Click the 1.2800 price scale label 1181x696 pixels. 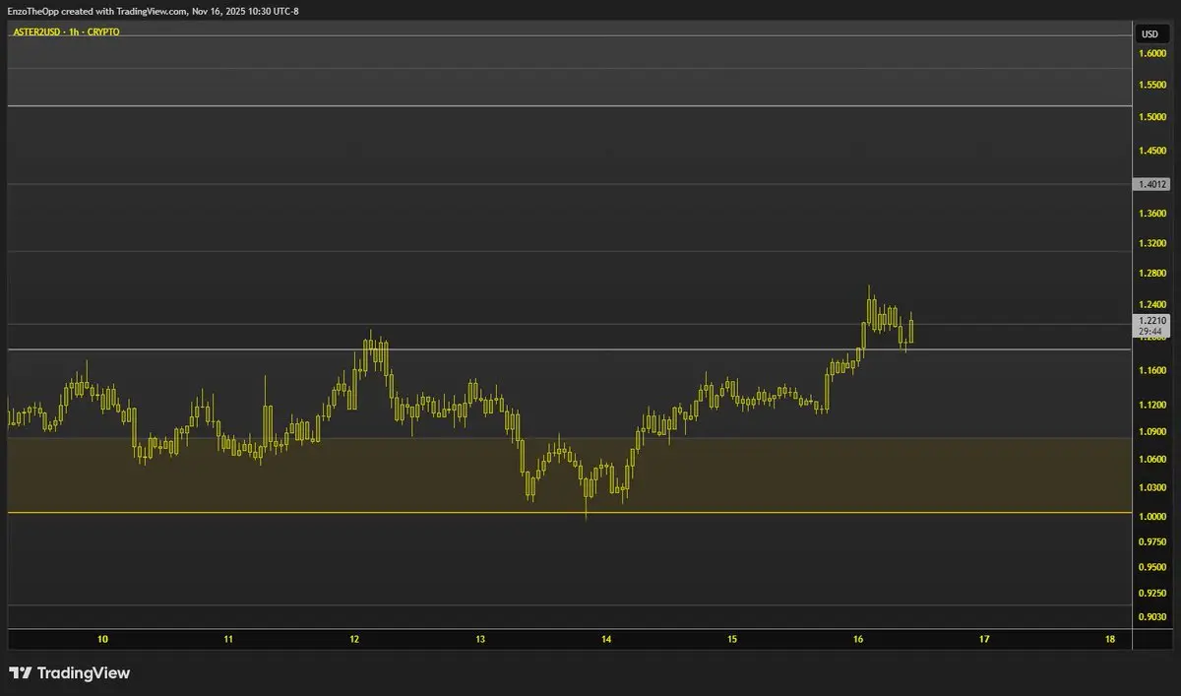(x=1152, y=275)
